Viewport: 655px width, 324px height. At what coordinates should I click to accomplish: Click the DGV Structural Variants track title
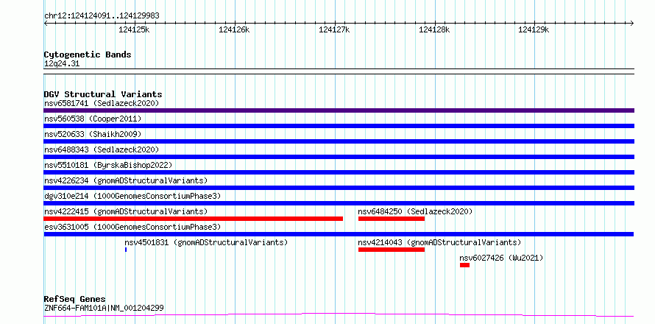103,94
